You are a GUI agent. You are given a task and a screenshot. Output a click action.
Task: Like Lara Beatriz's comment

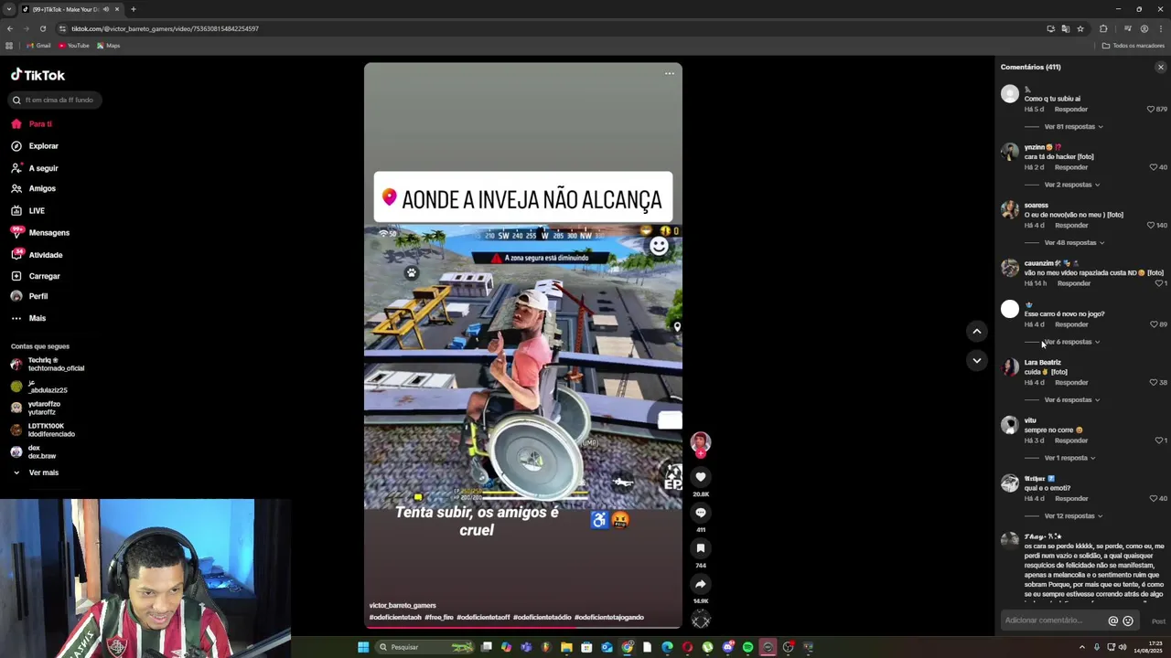coord(1154,382)
